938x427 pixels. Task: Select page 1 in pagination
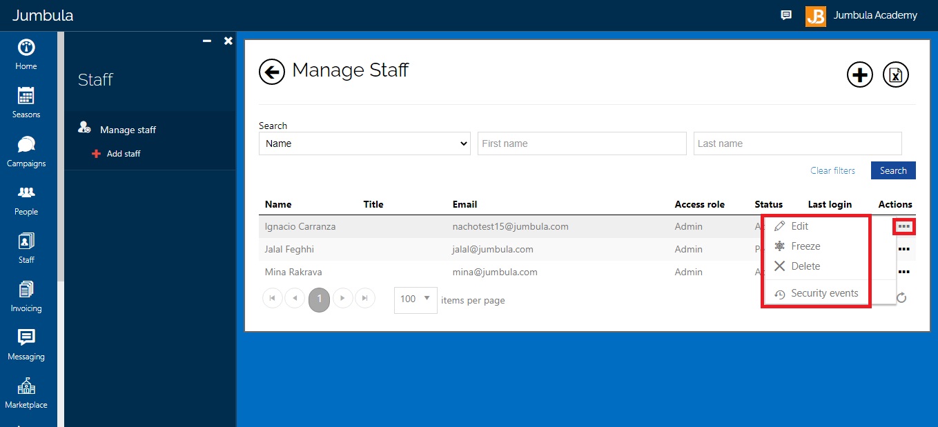click(319, 299)
